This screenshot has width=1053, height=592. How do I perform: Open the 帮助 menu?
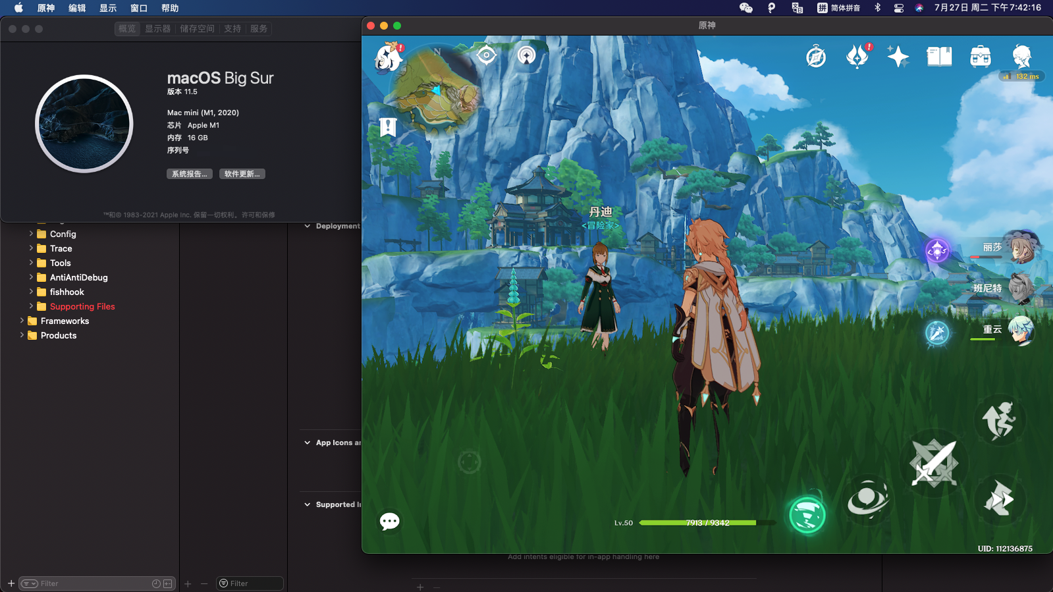click(x=170, y=8)
